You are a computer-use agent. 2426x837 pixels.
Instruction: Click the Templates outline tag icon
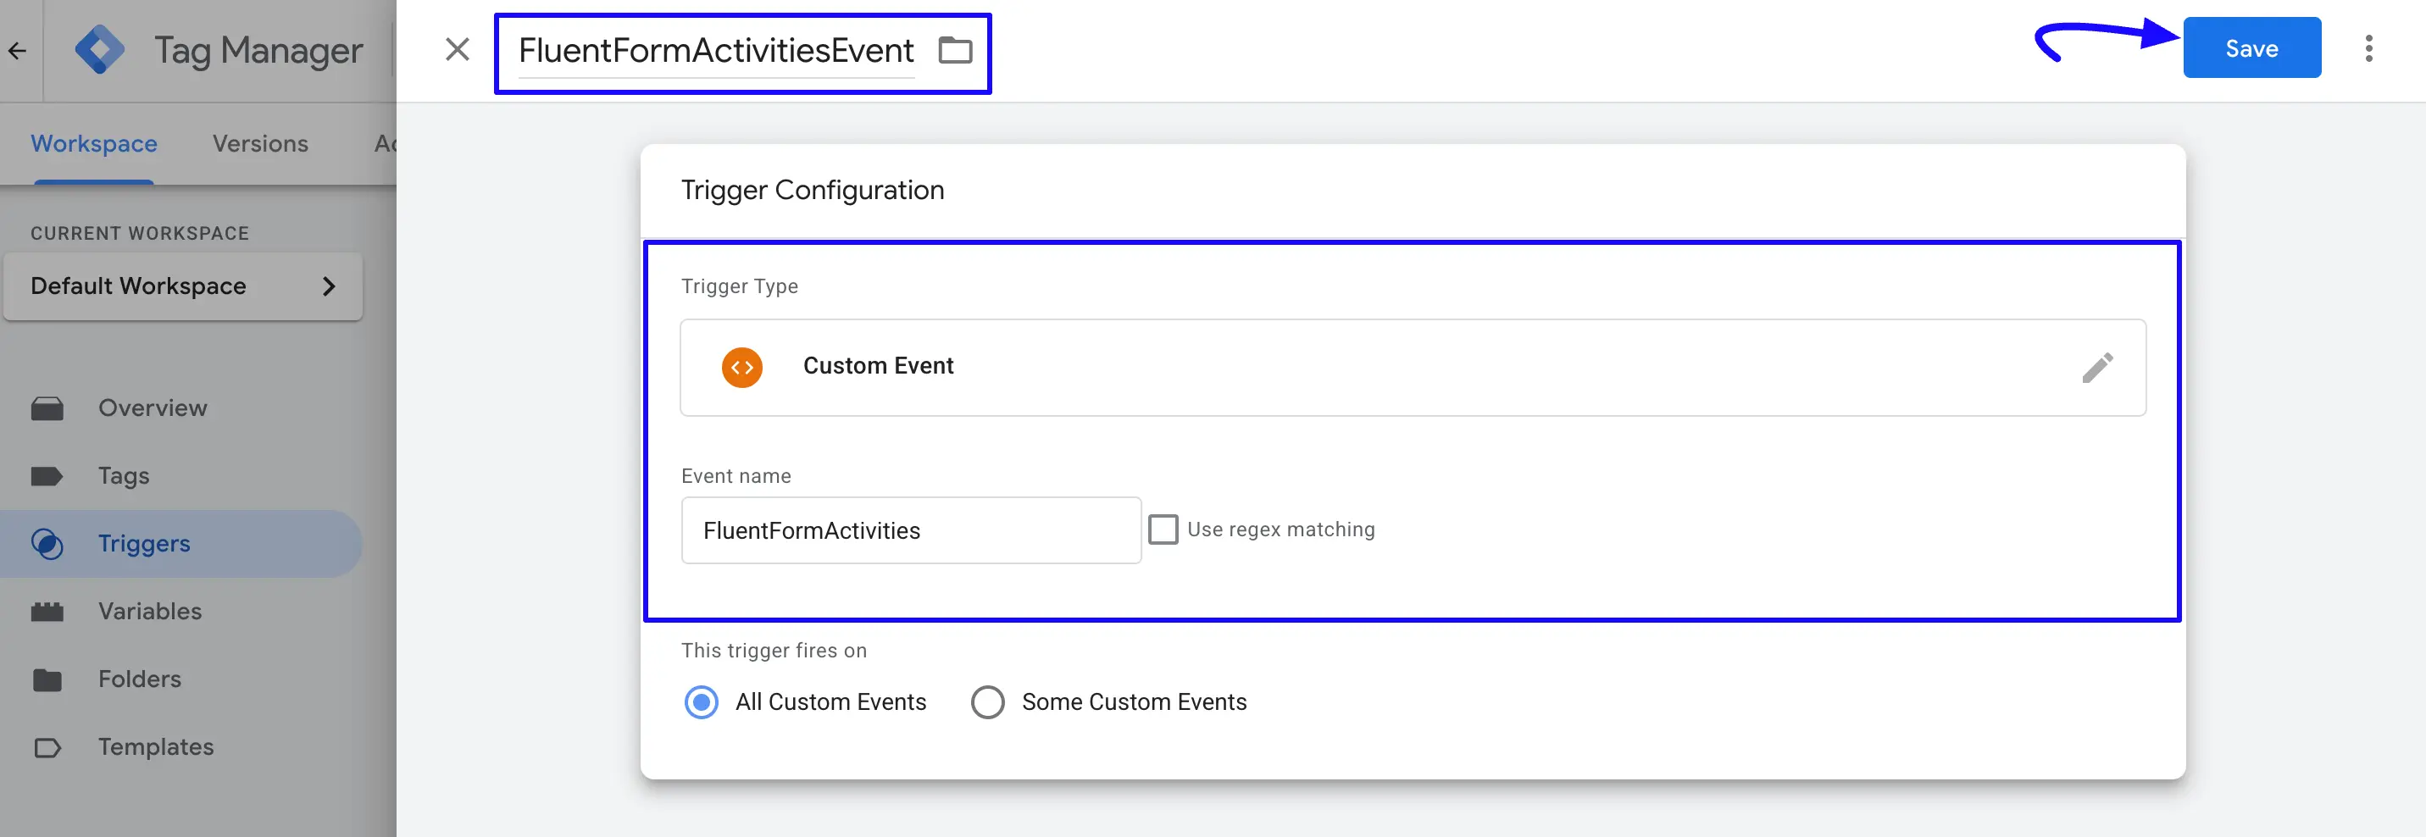(47, 747)
